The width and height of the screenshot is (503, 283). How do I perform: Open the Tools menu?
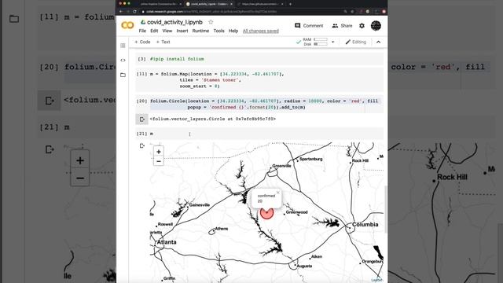coord(218,31)
